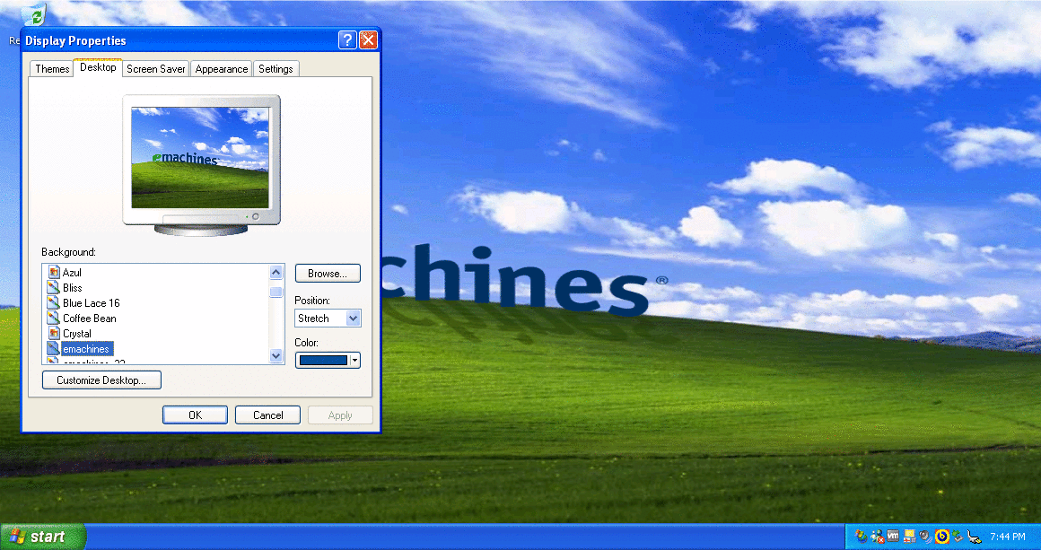The image size is (1041, 550).
Task: Click the yellow and blue tray icon
Action: coord(940,537)
